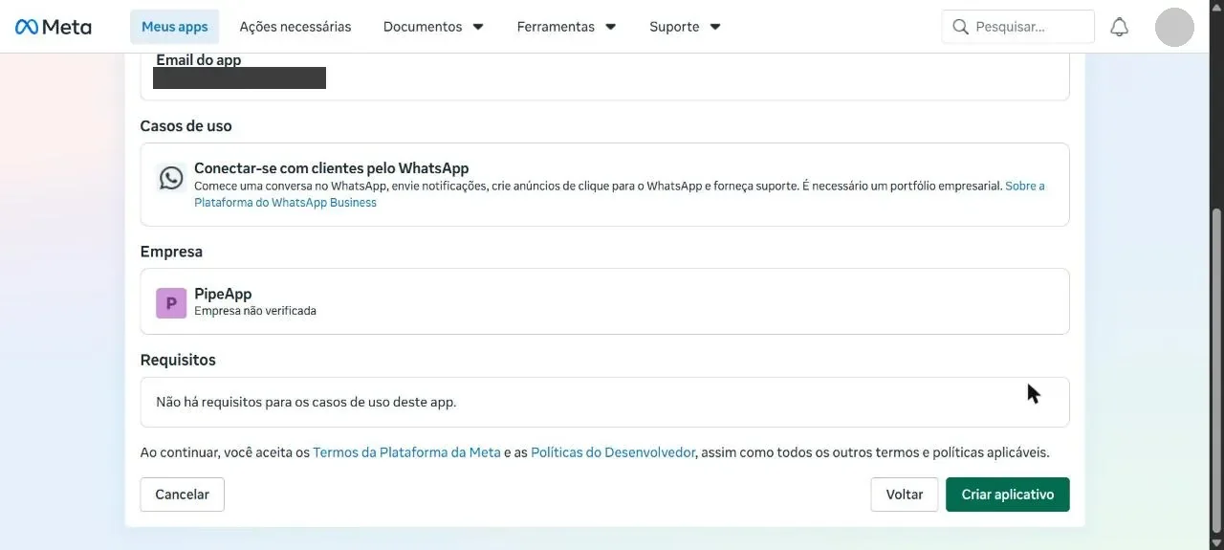The height and width of the screenshot is (550, 1224).
Task: Go to Ações necessárias
Action: coord(295,27)
